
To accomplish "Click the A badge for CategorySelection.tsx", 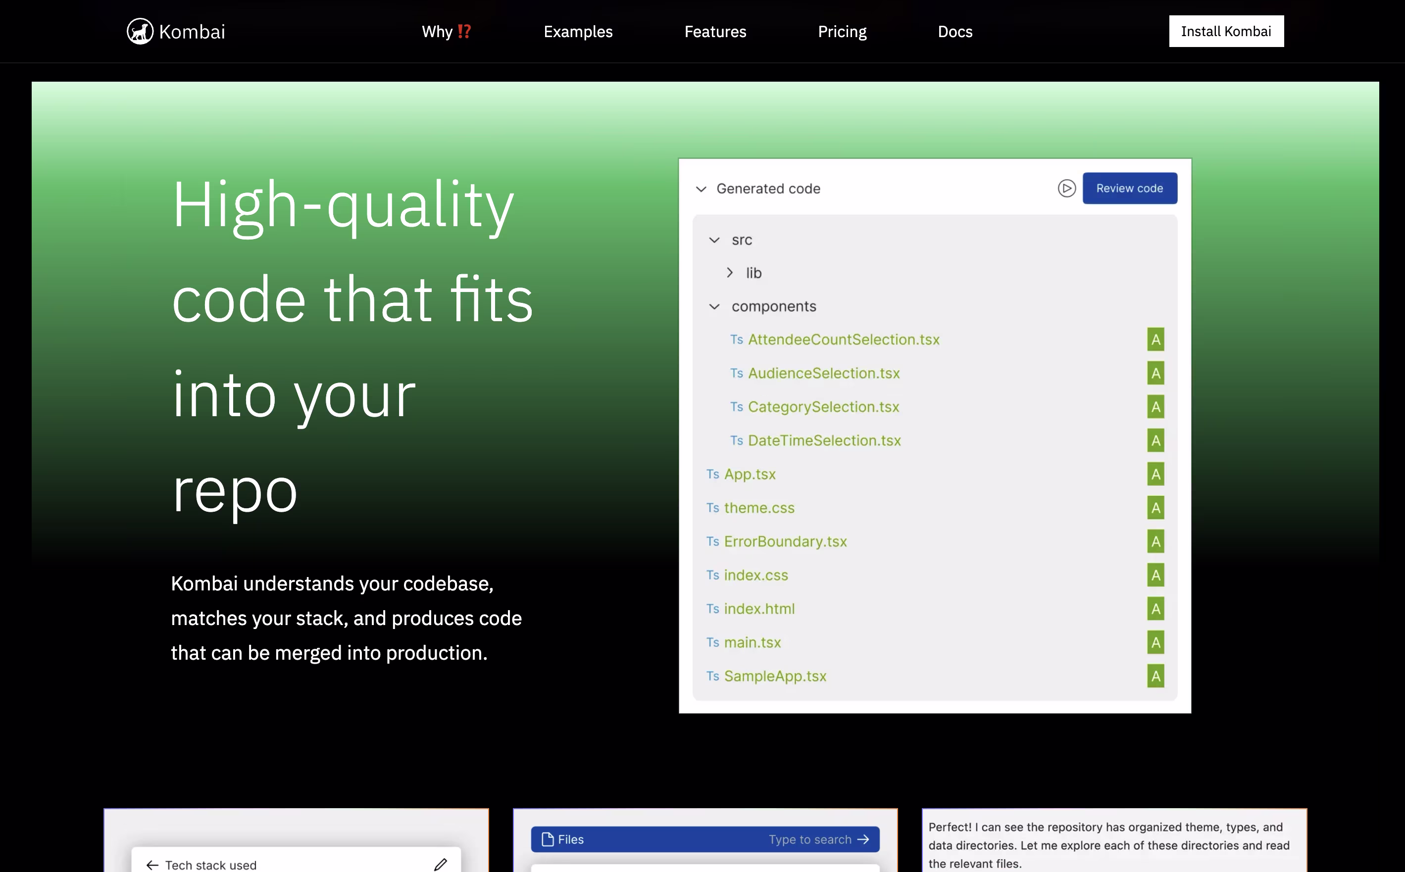I will 1155,407.
